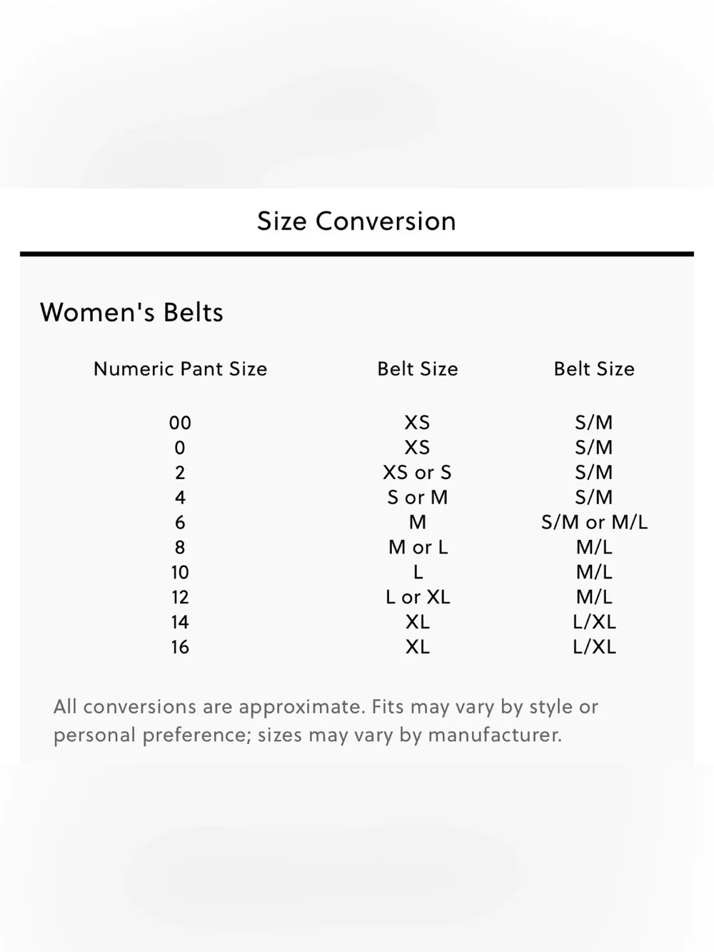The image size is (714, 952).
Task: Click the rightmost Belt Size column header
Action: tap(594, 369)
